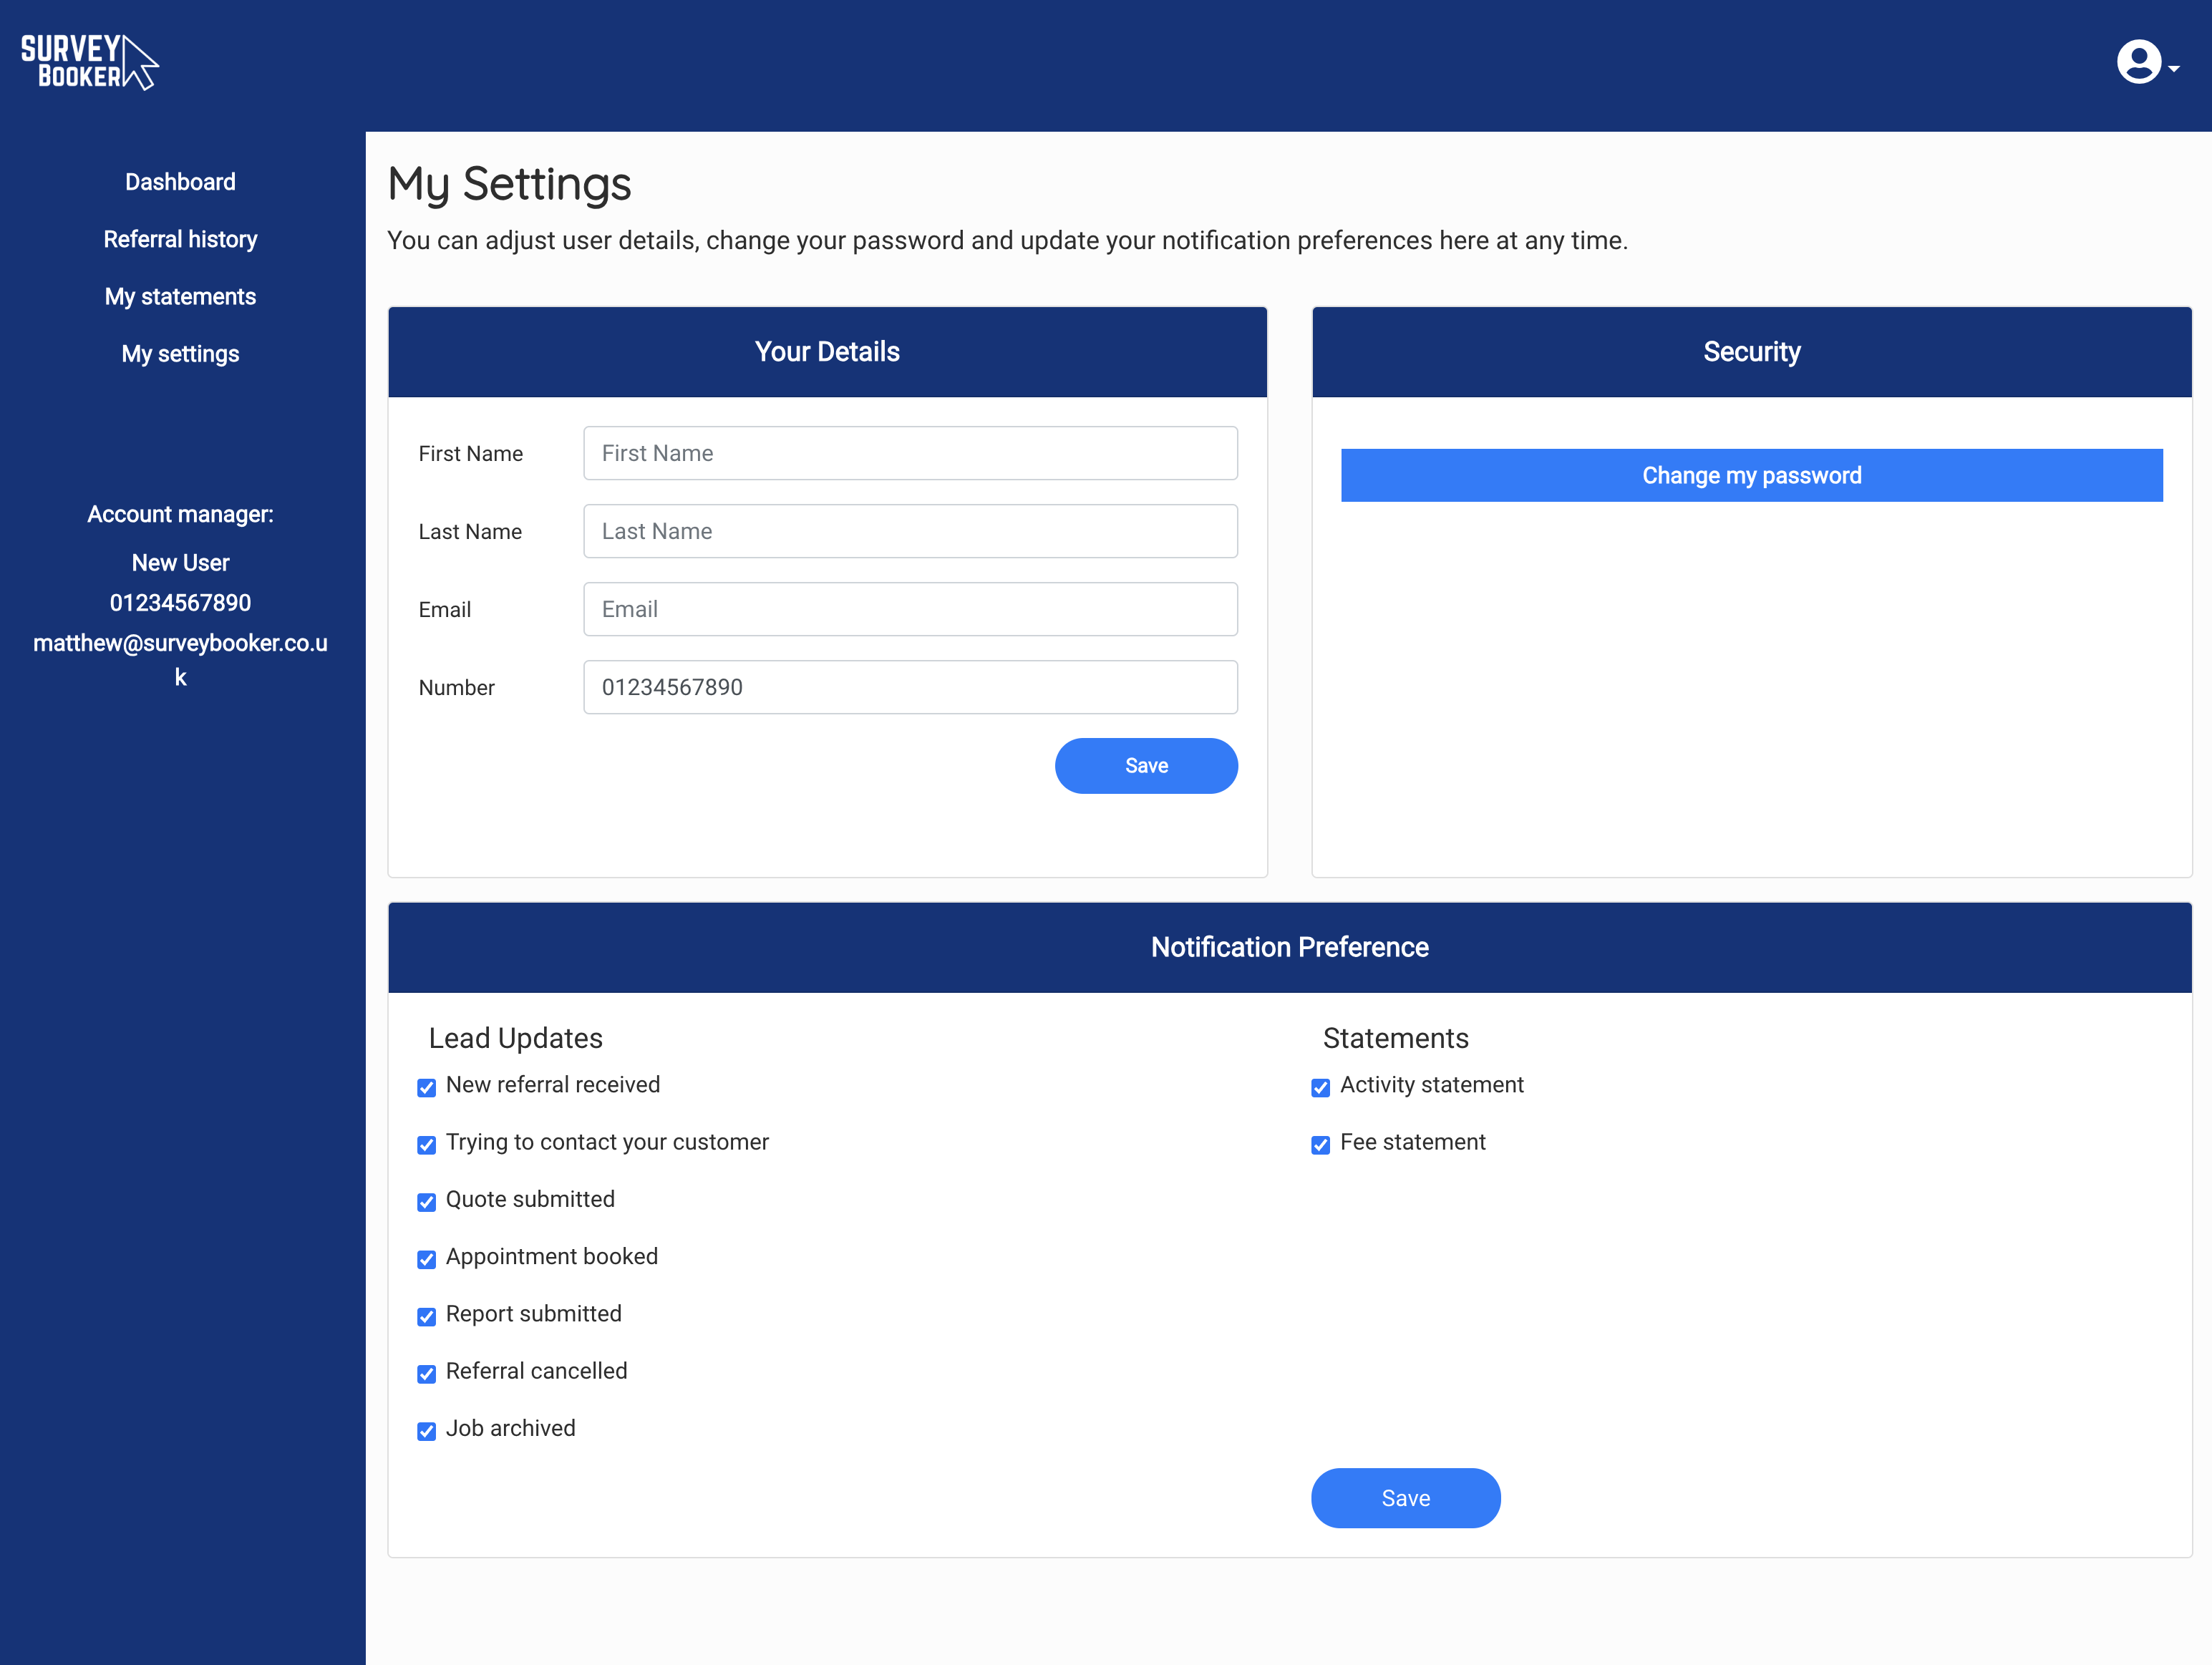Image resolution: width=2212 pixels, height=1665 pixels.
Task: Focus the Email input field
Action: (910, 609)
